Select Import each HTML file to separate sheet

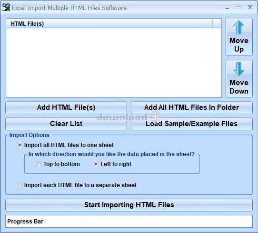(20, 185)
